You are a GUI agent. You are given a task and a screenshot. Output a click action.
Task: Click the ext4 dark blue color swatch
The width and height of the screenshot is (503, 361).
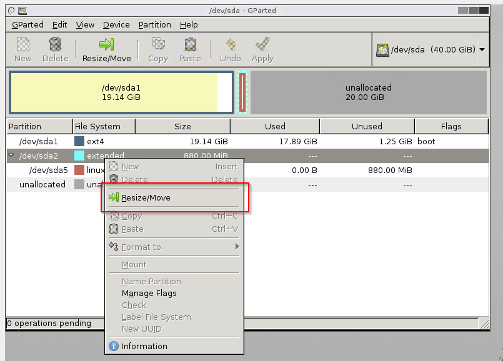[x=79, y=141]
